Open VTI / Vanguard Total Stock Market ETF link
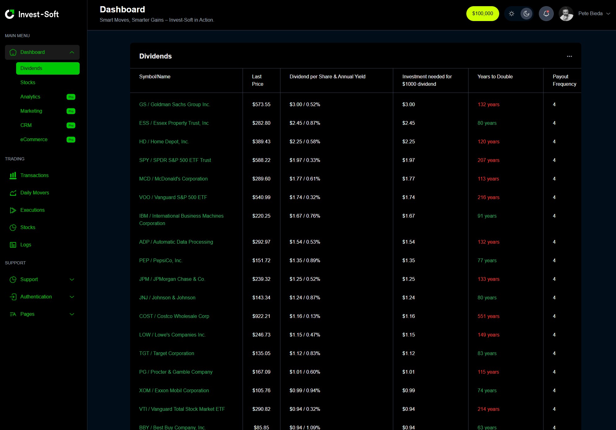The width and height of the screenshot is (616, 430). click(182, 409)
